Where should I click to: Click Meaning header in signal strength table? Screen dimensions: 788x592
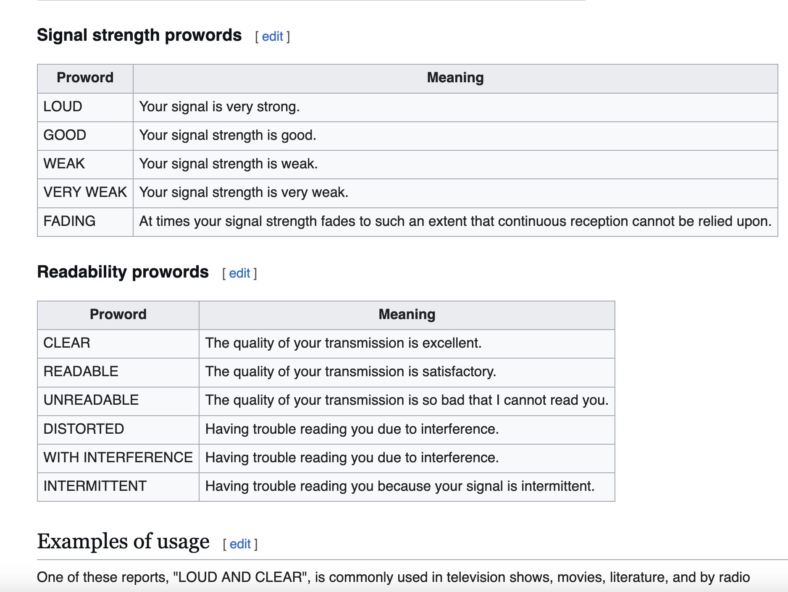coord(455,78)
